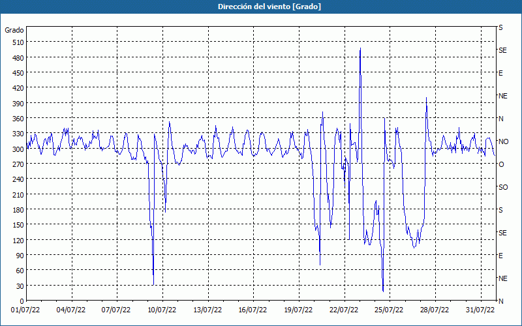Screen dimensions: 522x326
Task: Click the 210 value on the y-axis
Action: (x=18, y=195)
